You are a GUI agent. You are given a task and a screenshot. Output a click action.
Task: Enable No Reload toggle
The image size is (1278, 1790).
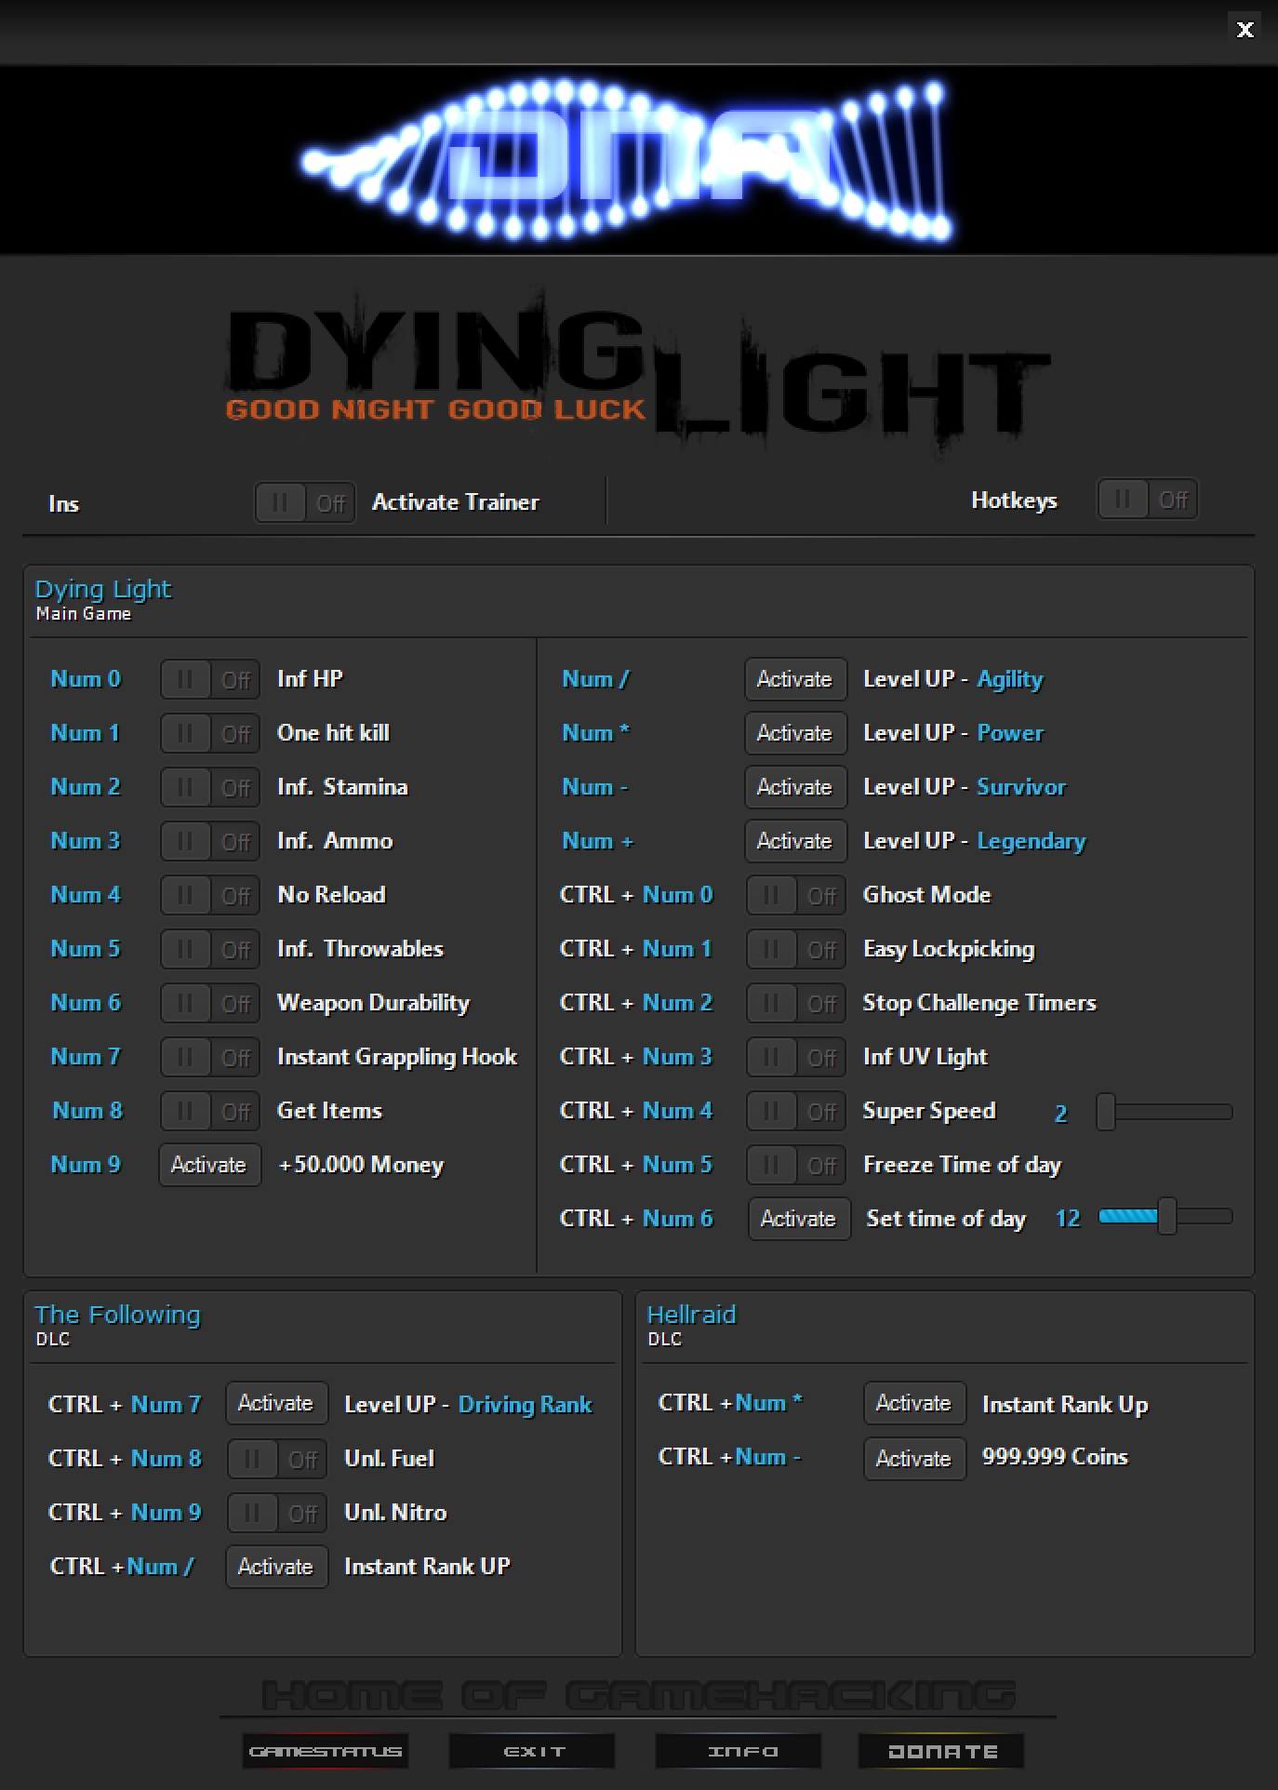pos(210,896)
